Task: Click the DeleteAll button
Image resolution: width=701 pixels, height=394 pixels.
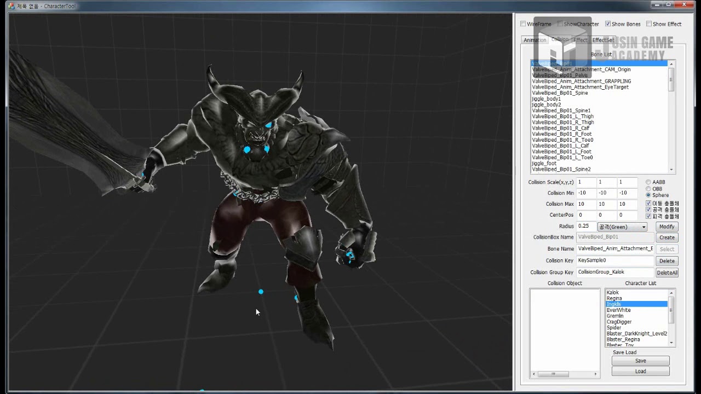Action: (x=667, y=273)
